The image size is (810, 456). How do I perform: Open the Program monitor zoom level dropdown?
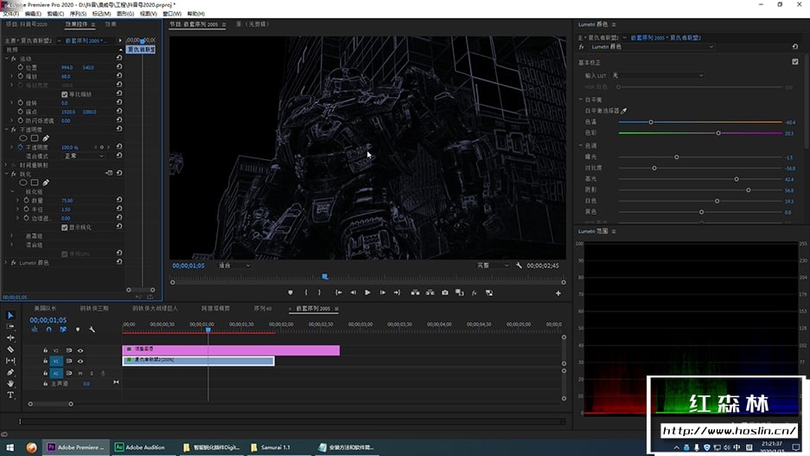pos(234,266)
